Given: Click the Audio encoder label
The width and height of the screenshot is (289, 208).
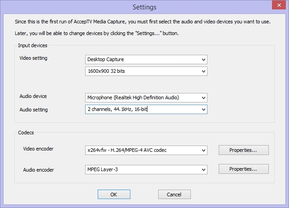Looking at the screenshot, I should (39, 170).
